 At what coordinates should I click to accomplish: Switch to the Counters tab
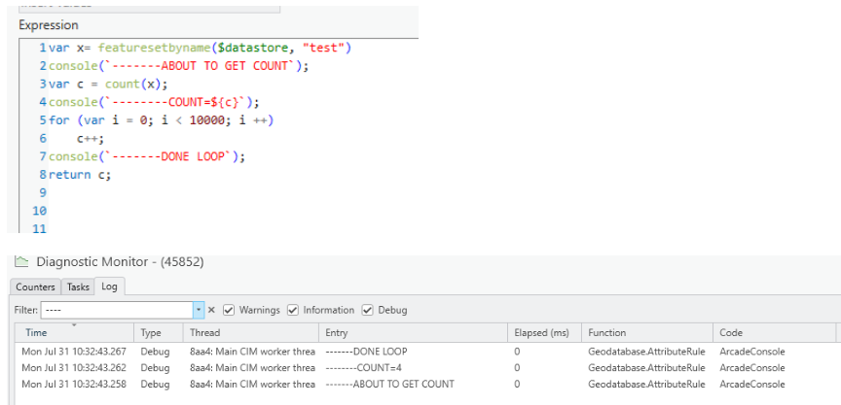(35, 287)
